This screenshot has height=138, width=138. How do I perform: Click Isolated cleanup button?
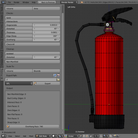point(32,53)
